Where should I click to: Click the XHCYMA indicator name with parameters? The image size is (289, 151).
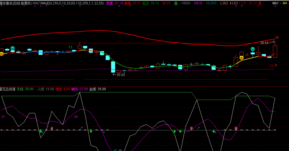[x=68, y=3]
